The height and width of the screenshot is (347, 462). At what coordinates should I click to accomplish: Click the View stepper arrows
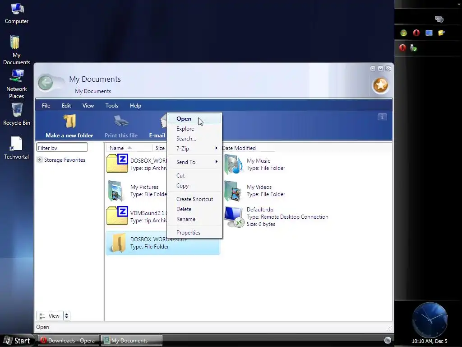tap(67, 316)
